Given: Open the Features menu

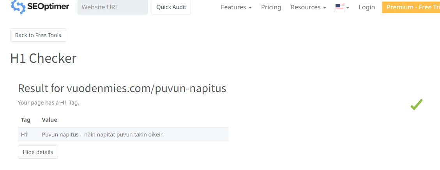Looking at the screenshot, I should pos(236,7).
